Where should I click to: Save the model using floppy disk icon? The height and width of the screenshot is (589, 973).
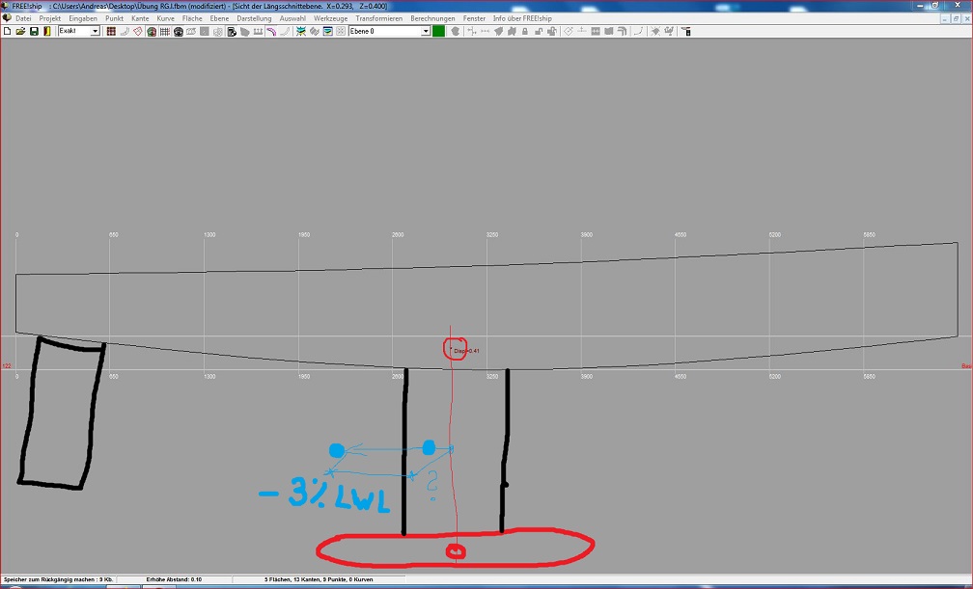[34, 32]
